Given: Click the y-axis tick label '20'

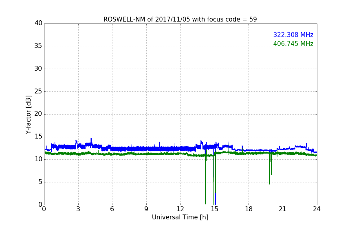Looking at the screenshot, I should 38,114.
